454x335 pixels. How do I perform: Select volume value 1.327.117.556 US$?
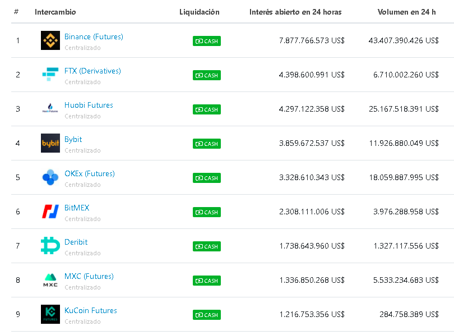(x=406, y=246)
